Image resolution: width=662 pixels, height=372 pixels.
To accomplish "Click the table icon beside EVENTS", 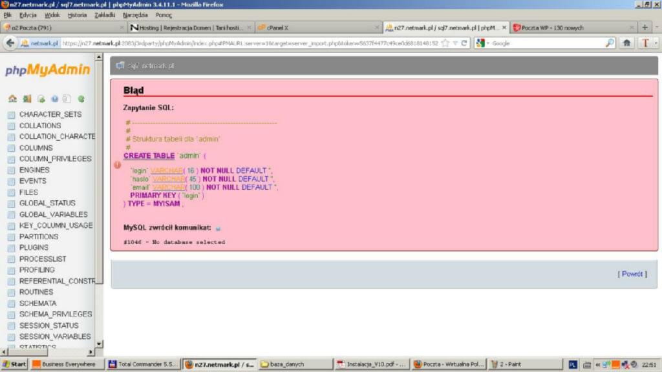I will pos(12,181).
